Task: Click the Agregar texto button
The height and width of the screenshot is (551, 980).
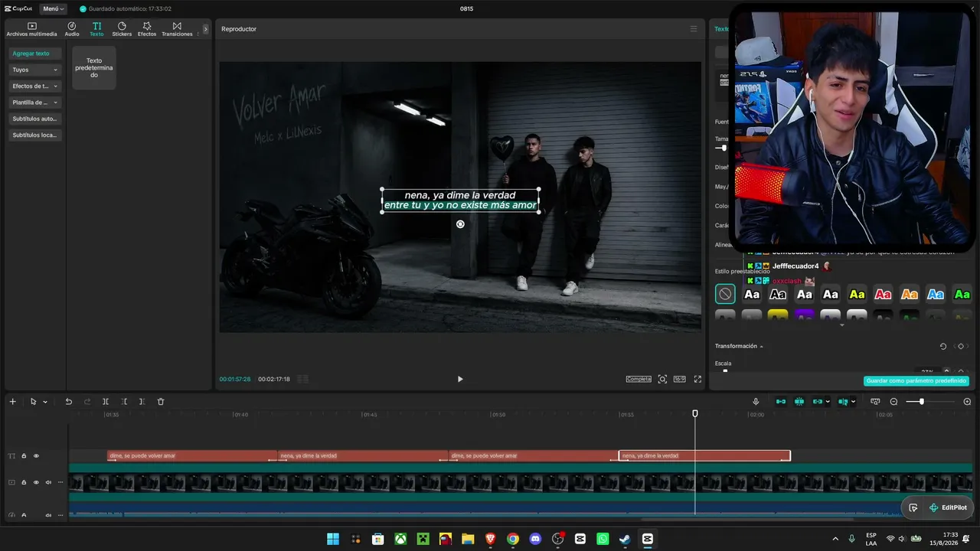Action: [x=34, y=54]
